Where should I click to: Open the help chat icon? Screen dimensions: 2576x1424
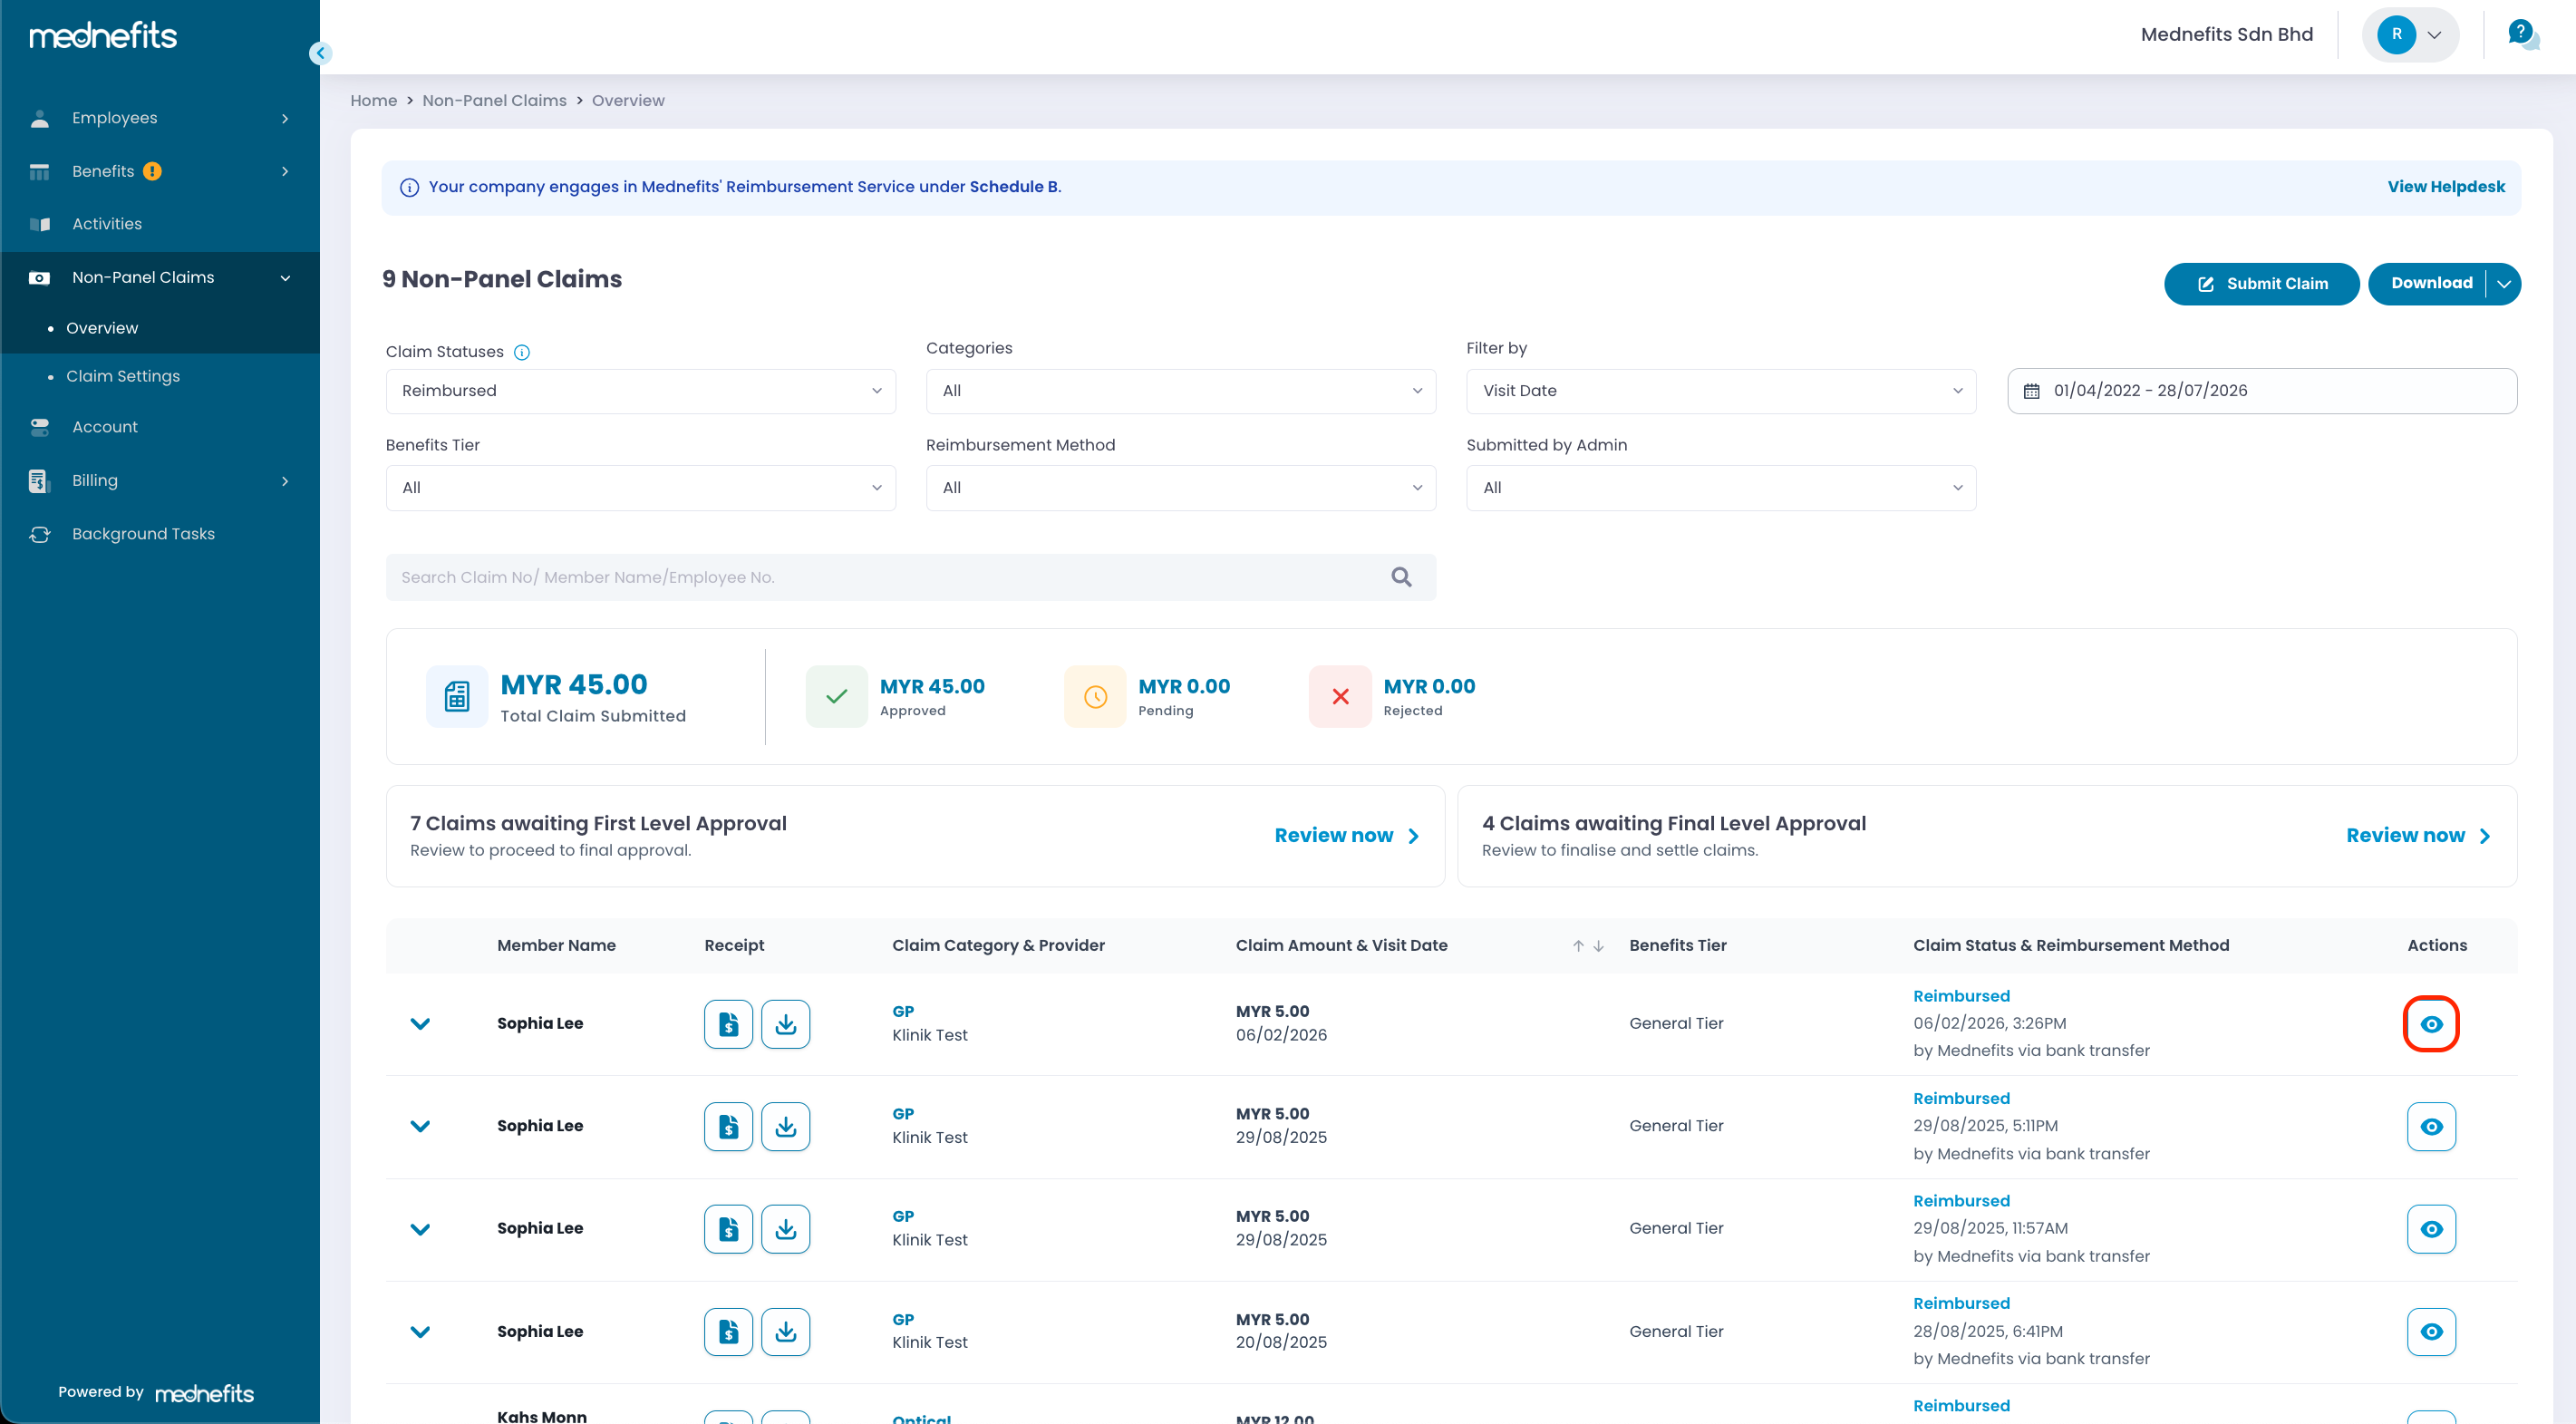coord(2522,35)
